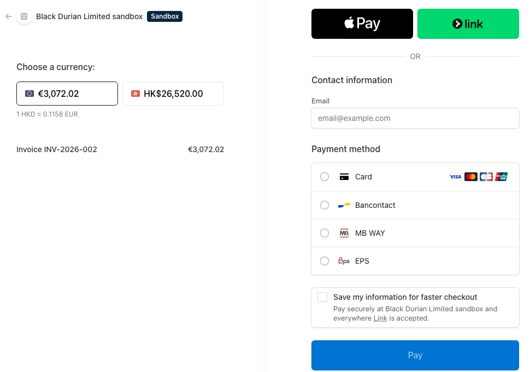Click the Cartes Bancaires logo icon
The height and width of the screenshot is (372, 530).
[x=486, y=177]
